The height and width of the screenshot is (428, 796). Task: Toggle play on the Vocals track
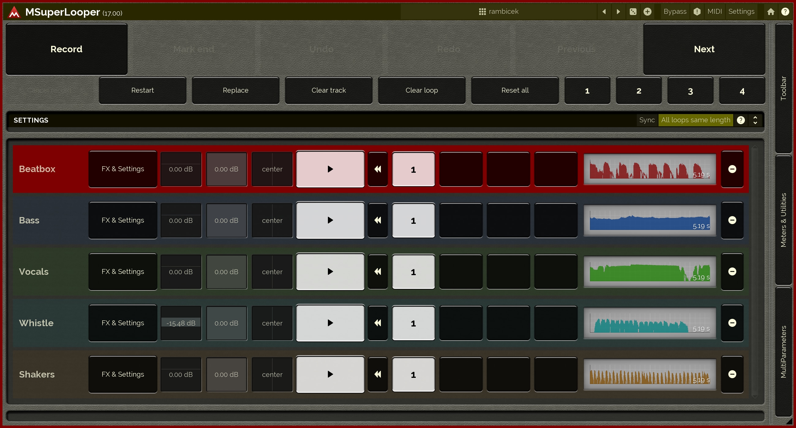[x=330, y=271]
